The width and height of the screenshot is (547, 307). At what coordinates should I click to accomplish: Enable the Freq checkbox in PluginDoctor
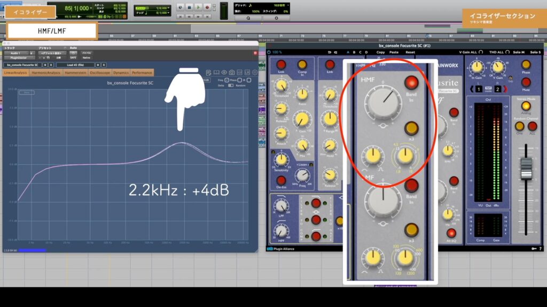(x=226, y=80)
